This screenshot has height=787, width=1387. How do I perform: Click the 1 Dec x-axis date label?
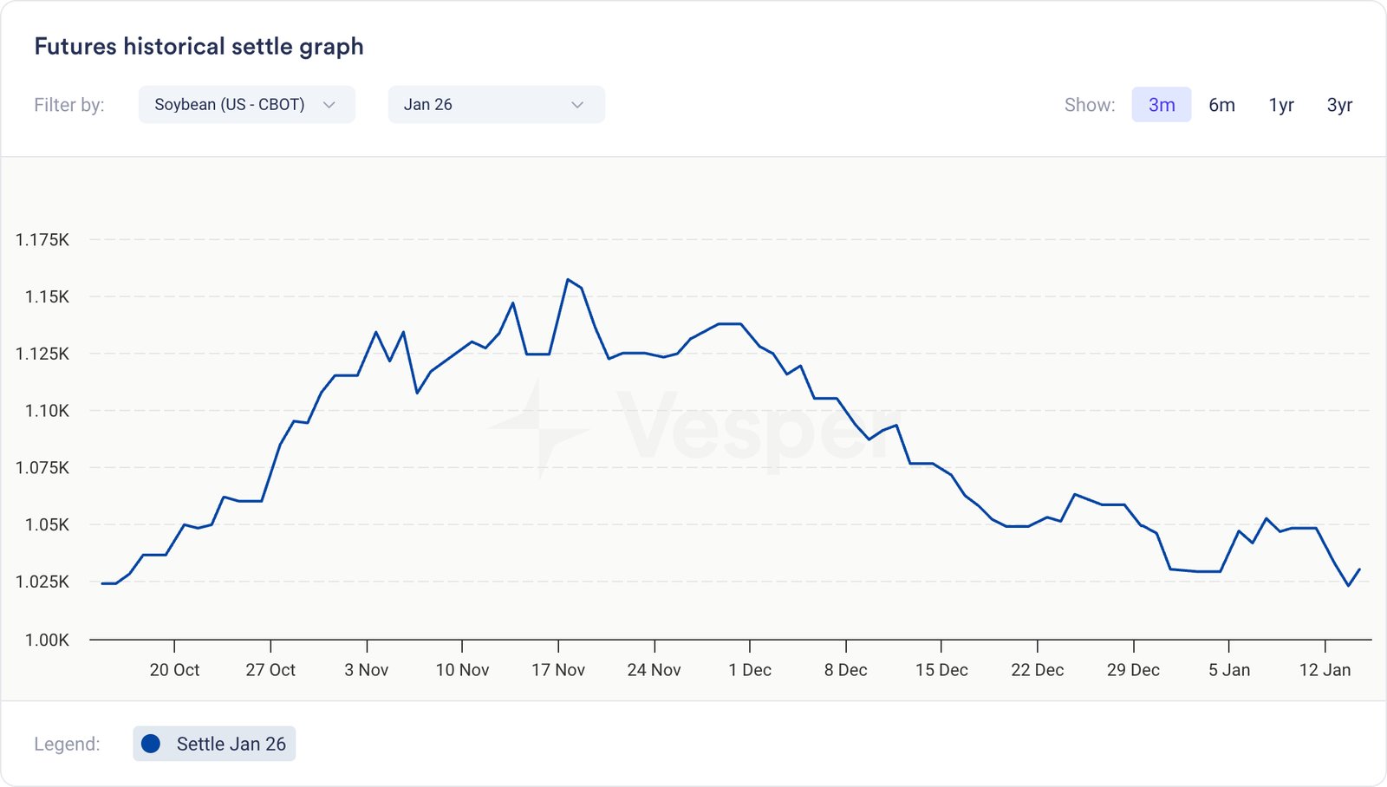click(x=750, y=670)
